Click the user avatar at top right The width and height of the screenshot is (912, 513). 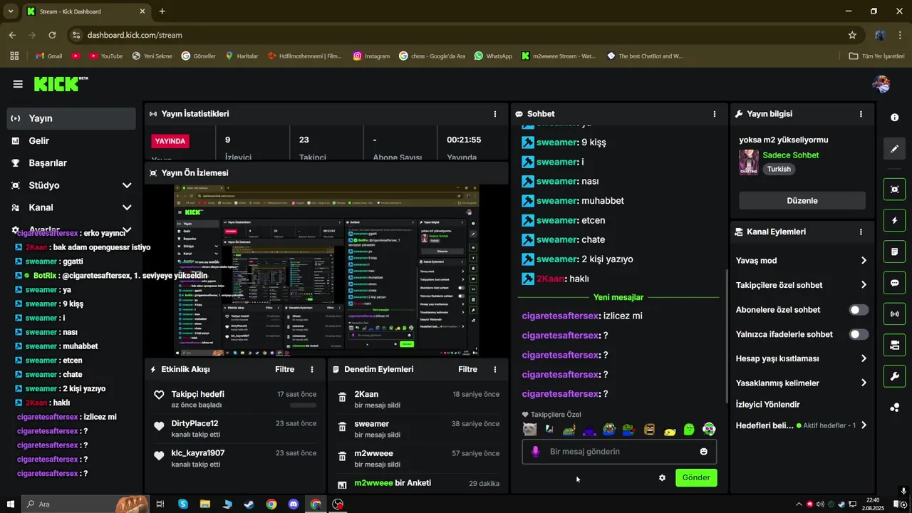(881, 84)
